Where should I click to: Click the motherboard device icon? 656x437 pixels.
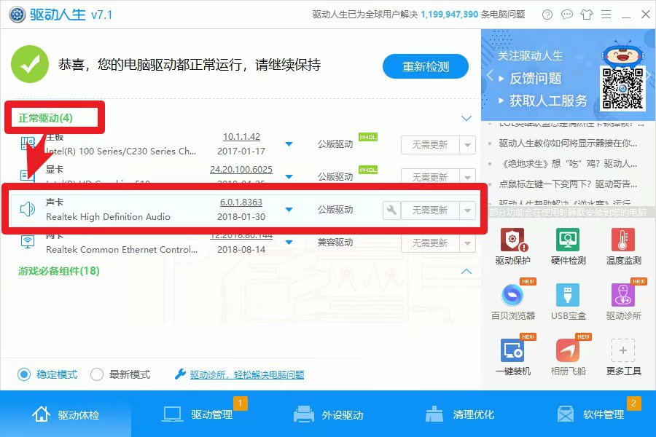click(28, 144)
